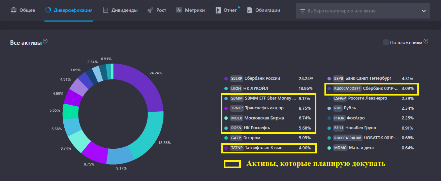Click the MOEX ticker badge
The image size is (441, 181).
pos(237,118)
